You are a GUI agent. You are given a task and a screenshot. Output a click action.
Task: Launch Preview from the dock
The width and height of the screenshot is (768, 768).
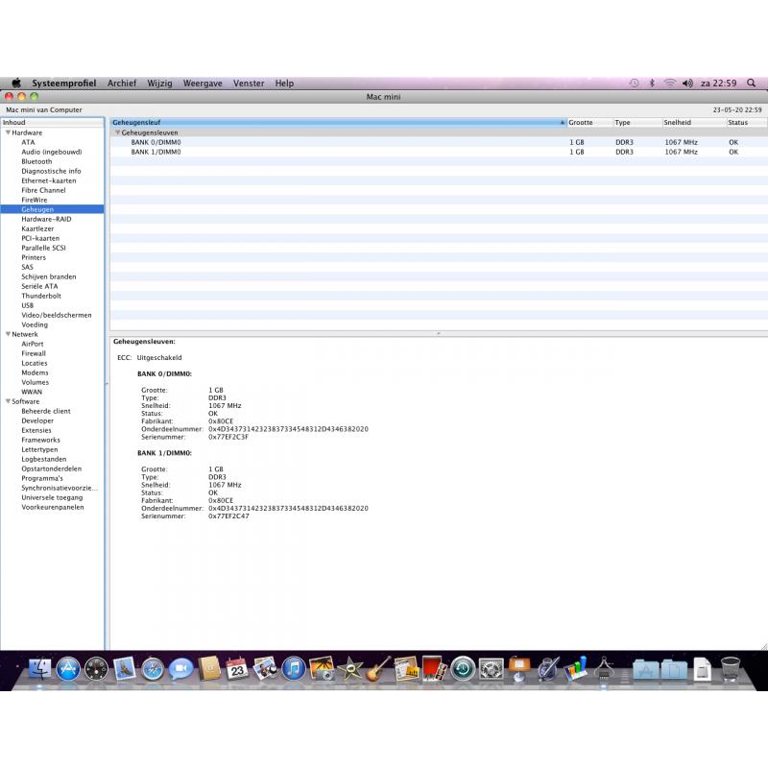click(x=266, y=668)
